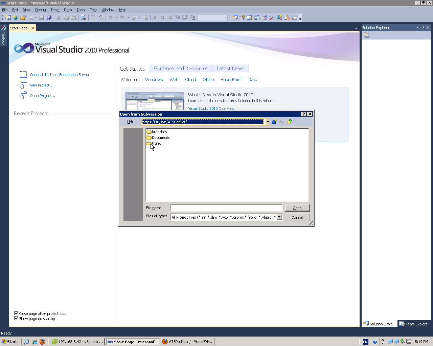Click the Show Desktop quick launch icon
Screen dimensions: 433x346
point(27,342)
